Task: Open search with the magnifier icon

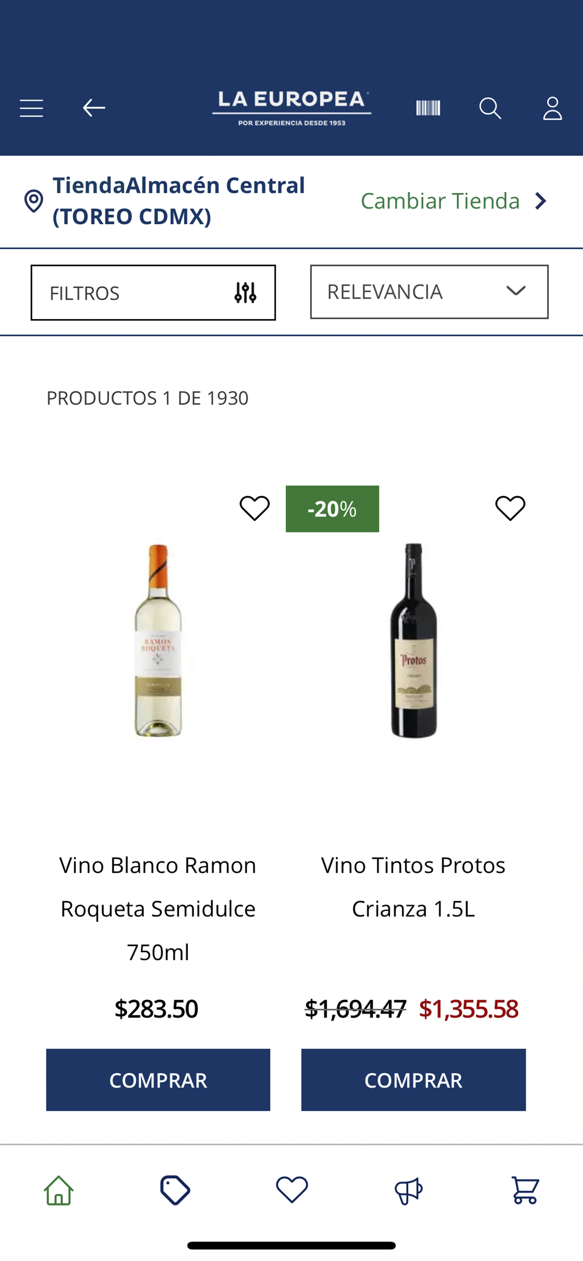Action: tap(490, 108)
